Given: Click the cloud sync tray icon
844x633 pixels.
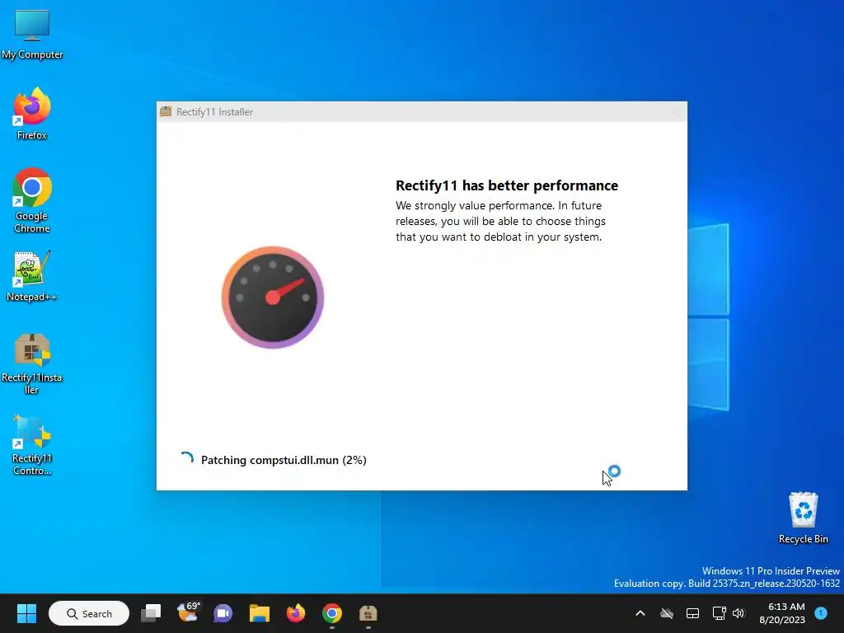Looking at the screenshot, I should (x=667, y=613).
